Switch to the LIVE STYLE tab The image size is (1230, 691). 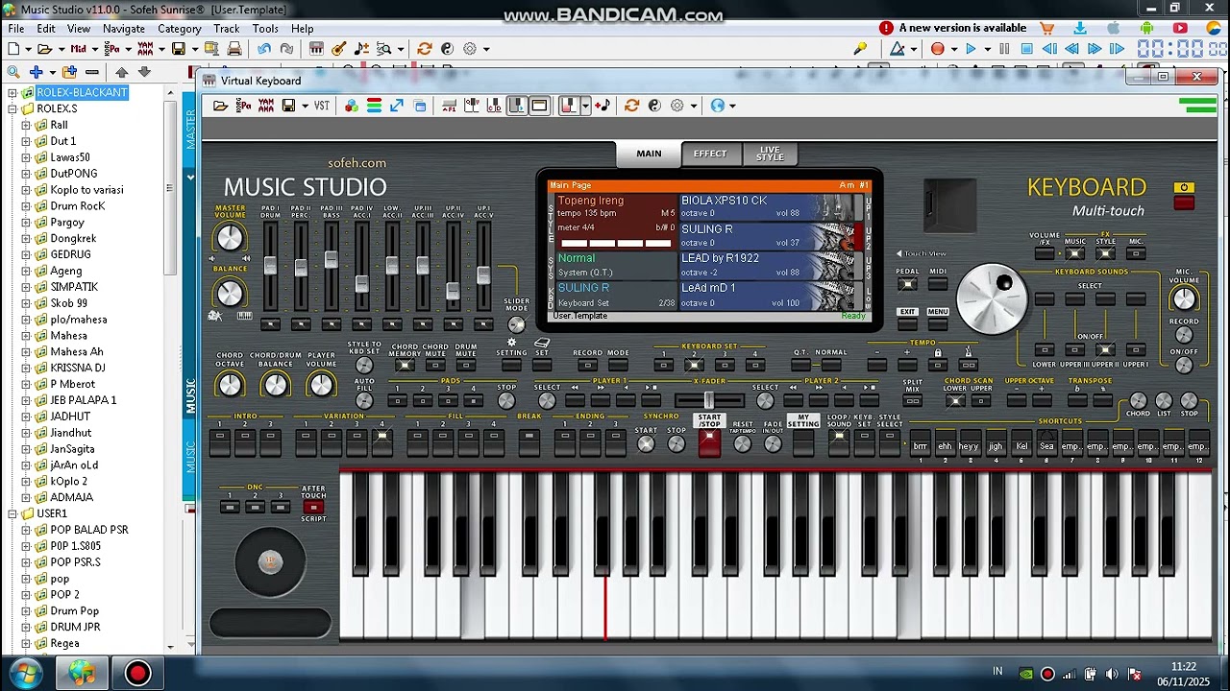tap(770, 154)
